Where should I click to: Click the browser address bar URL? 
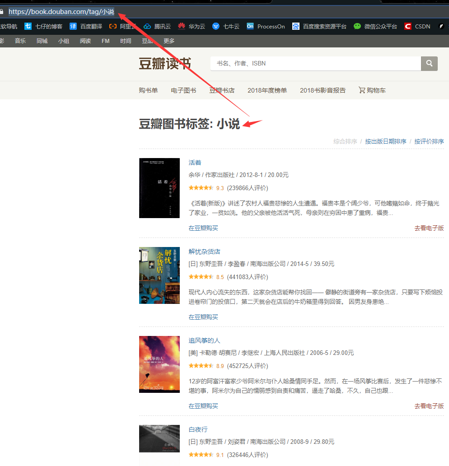[61, 12]
